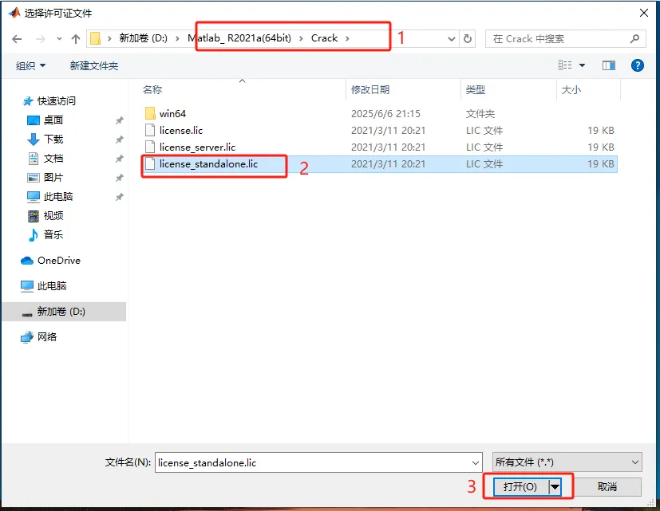
Task: Click 新建文件夹 button
Action: tap(94, 65)
